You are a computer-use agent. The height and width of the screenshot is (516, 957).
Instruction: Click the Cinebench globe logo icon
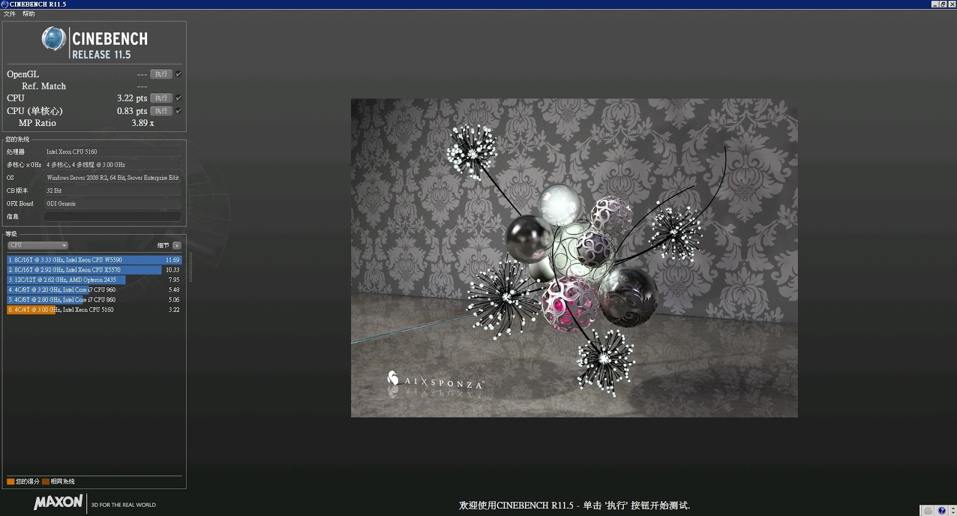pyautogui.click(x=54, y=39)
